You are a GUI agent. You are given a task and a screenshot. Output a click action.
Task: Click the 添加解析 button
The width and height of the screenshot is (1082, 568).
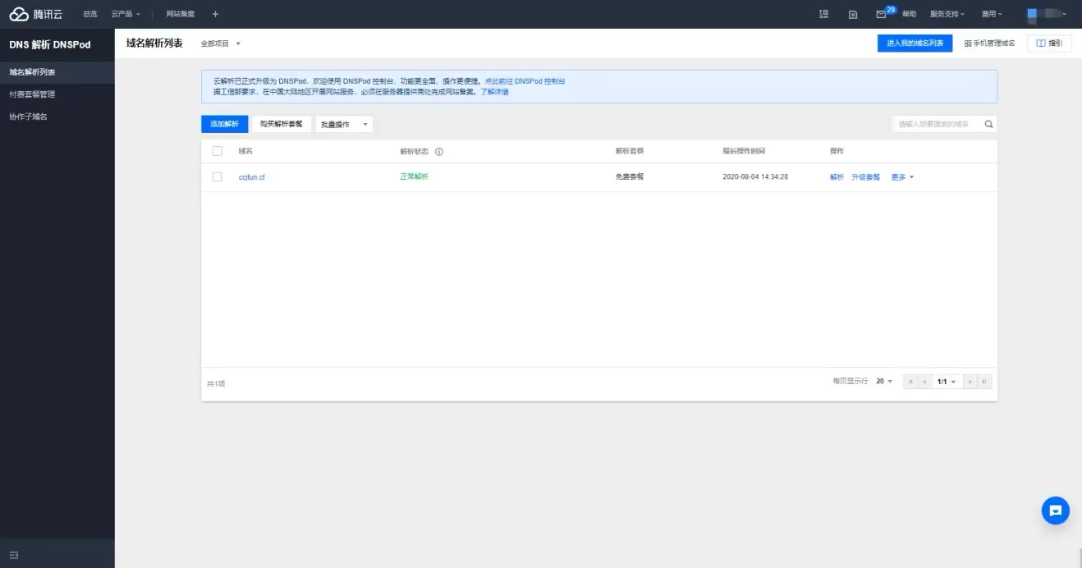pos(224,124)
